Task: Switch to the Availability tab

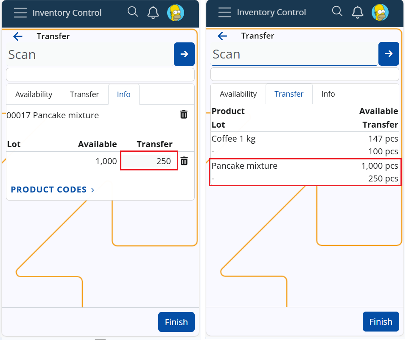Action: [34, 94]
